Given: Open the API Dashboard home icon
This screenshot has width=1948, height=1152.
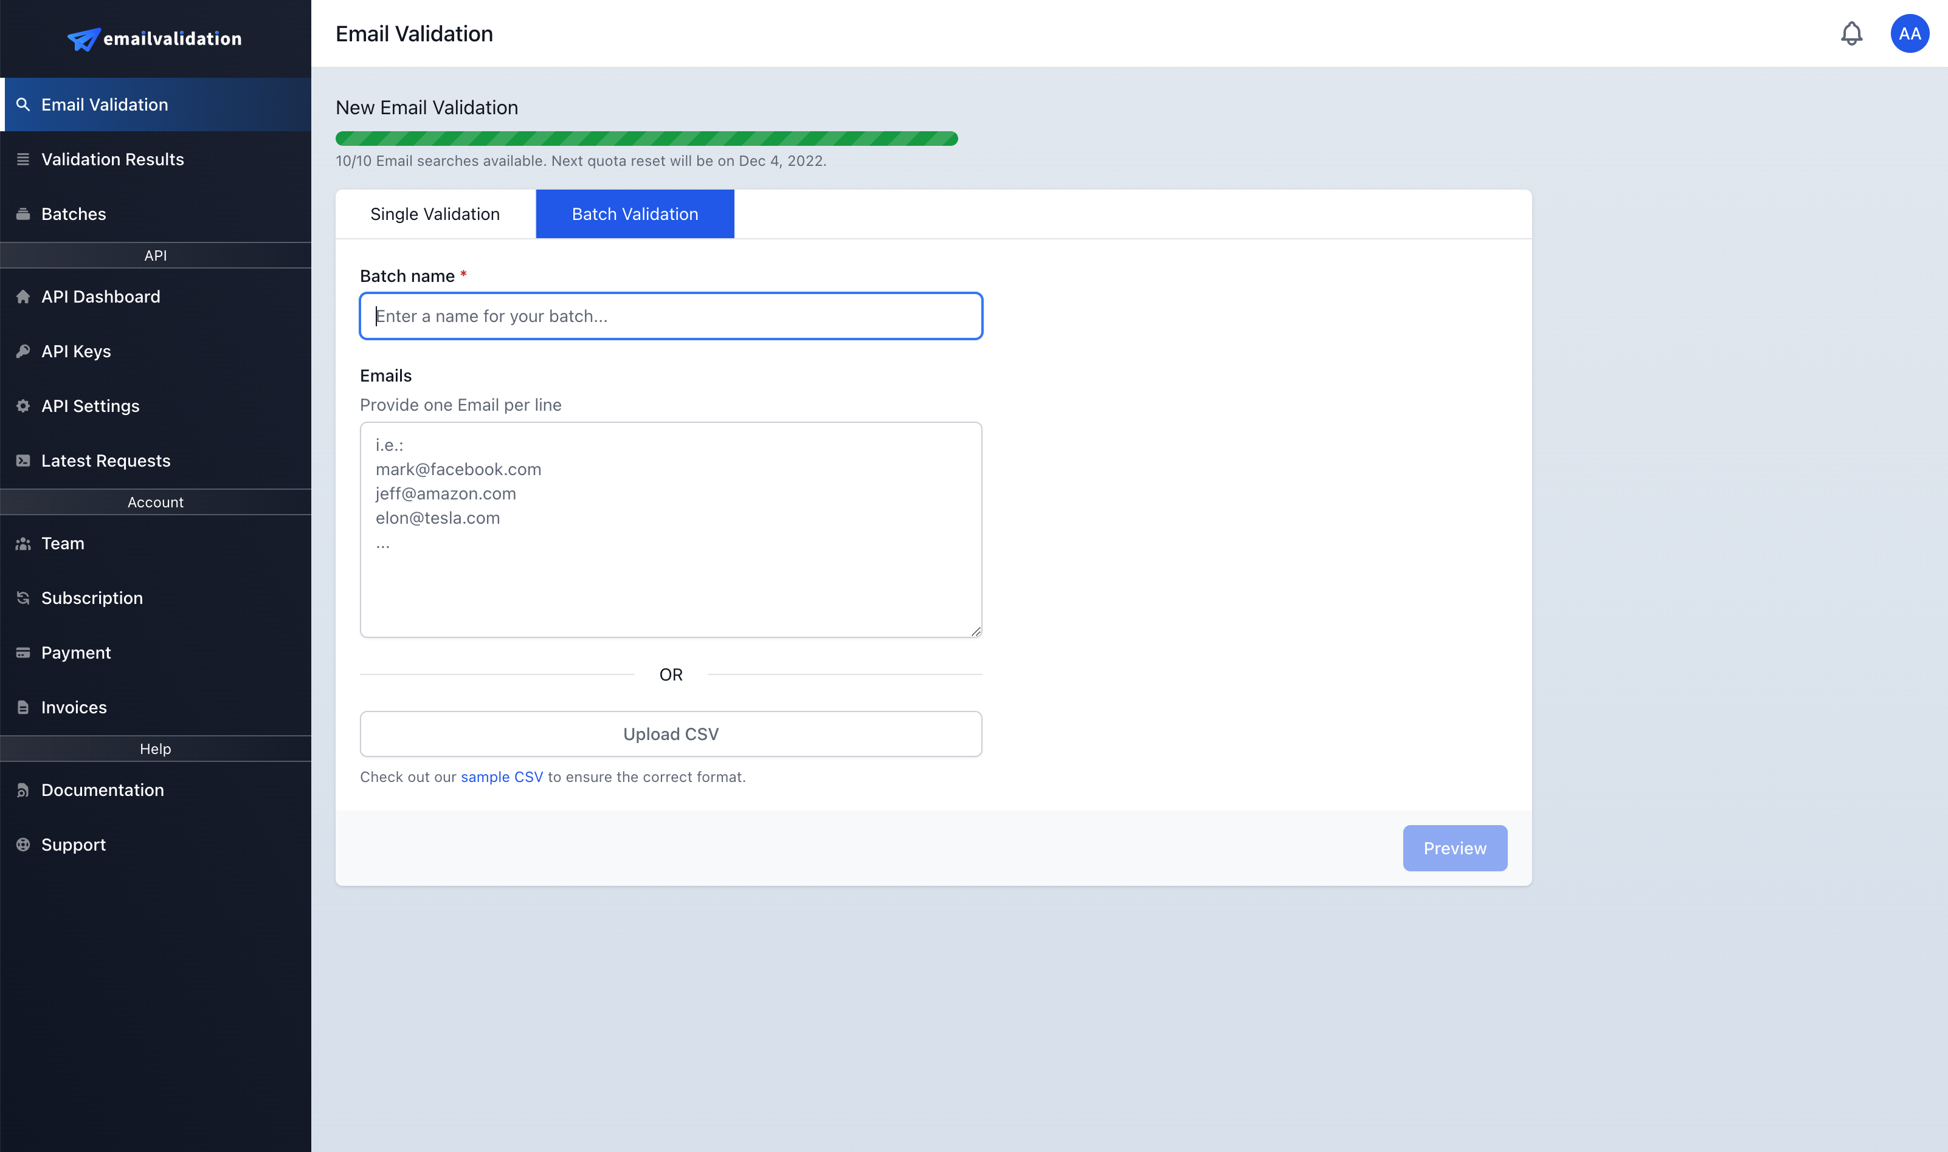Looking at the screenshot, I should (x=23, y=297).
